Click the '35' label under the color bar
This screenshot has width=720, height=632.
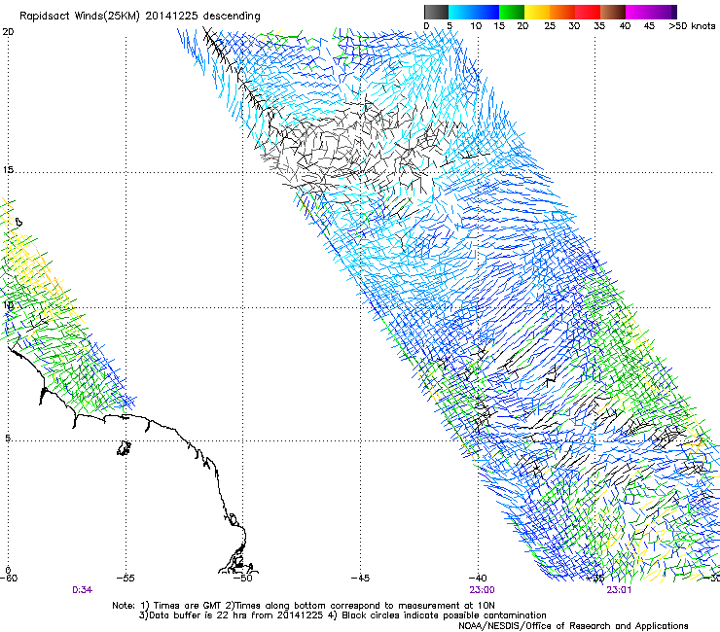point(599,26)
